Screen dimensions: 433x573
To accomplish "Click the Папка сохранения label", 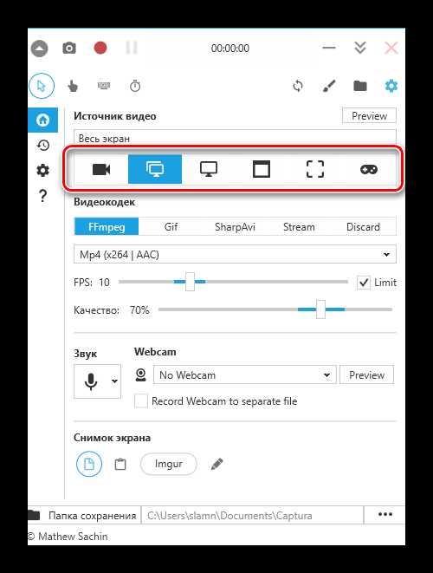I will click(x=92, y=516).
